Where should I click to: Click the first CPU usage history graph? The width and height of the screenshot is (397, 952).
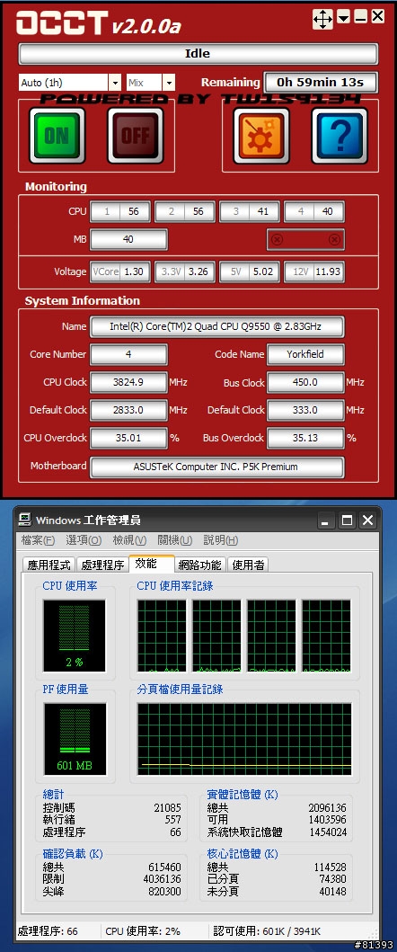pyautogui.click(x=162, y=636)
